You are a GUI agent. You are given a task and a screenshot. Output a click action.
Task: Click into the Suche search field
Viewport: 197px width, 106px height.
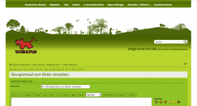tap(169, 42)
